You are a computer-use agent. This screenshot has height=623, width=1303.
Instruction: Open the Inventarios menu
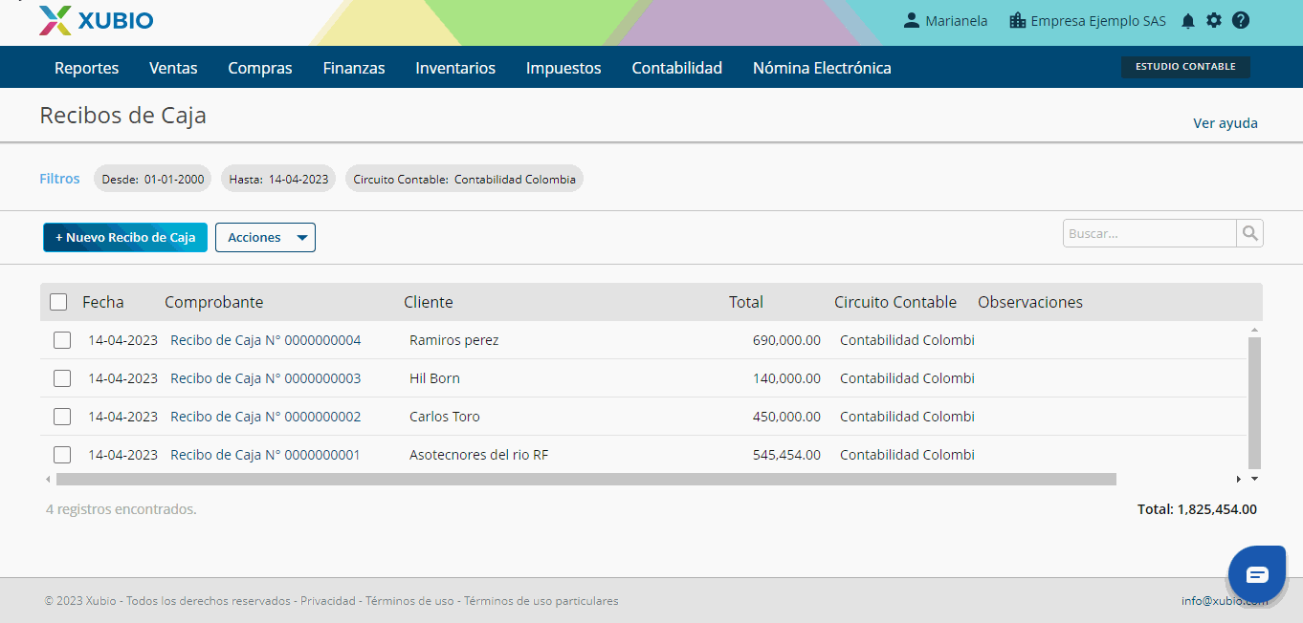455,68
